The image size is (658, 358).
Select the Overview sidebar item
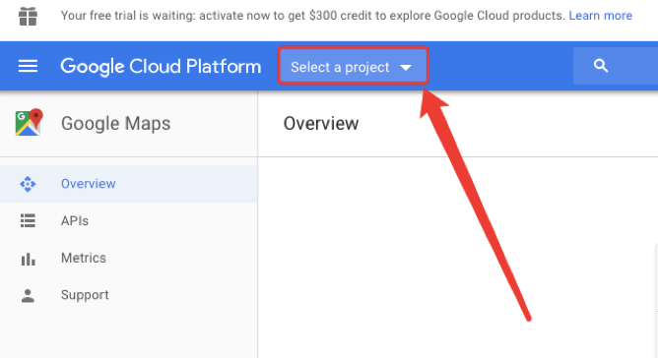pyautogui.click(x=128, y=184)
